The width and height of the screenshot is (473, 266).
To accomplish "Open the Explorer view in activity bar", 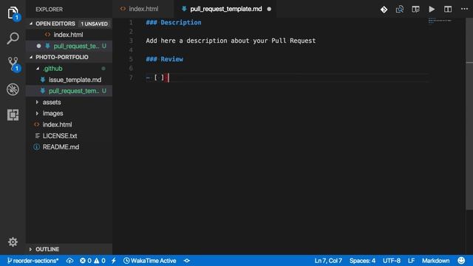I will [13, 13].
